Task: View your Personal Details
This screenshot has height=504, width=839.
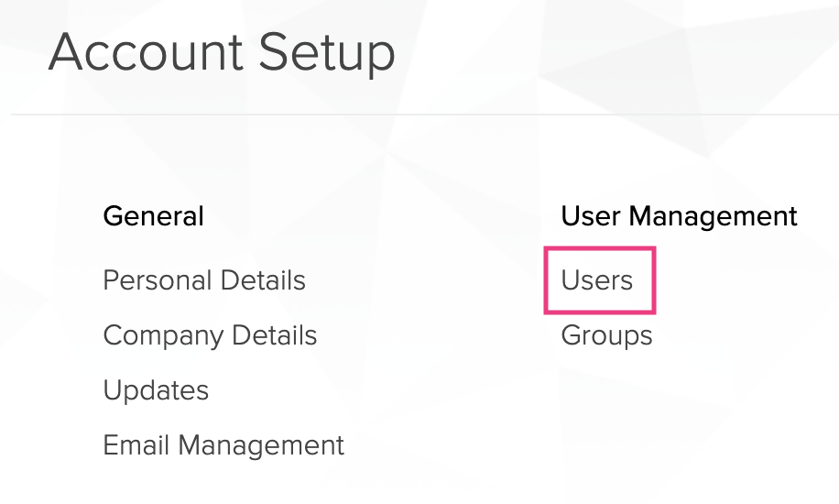Action: point(204,280)
